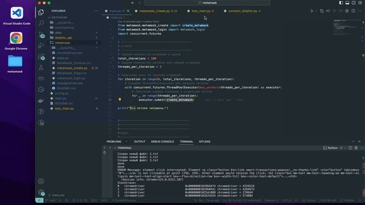Open Customize Layout in the title bar

coord(360,3)
